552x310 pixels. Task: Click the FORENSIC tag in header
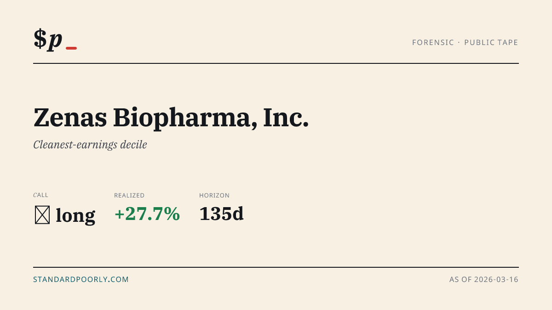[433, 42]
